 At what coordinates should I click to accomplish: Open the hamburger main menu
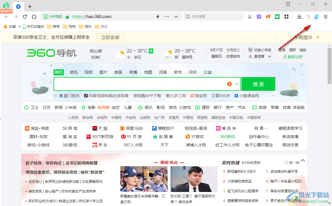pos(326,17)
